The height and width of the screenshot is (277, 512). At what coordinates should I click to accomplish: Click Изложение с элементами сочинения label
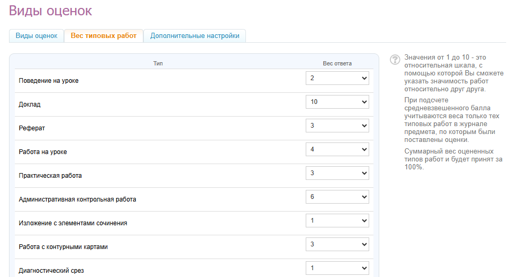point(73,223)
